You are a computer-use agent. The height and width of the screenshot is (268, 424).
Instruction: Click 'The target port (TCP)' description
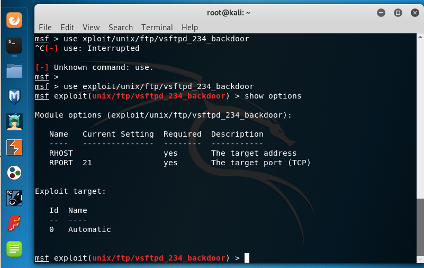[x=260, y=163]
